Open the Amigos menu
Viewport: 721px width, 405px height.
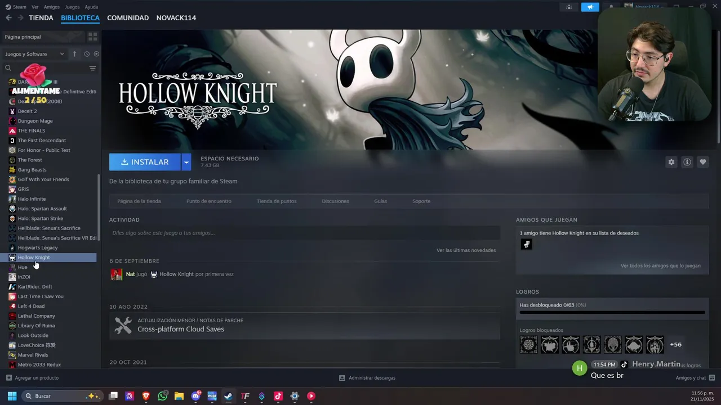click(52, 7)
